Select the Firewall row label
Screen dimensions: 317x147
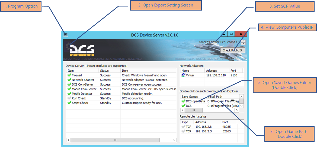tap(77, 75)
